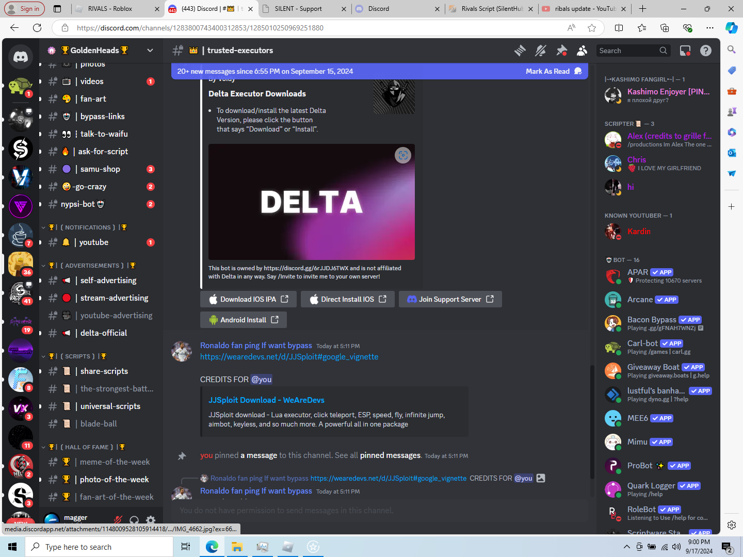Open delta-official channel

pos(101,333)
